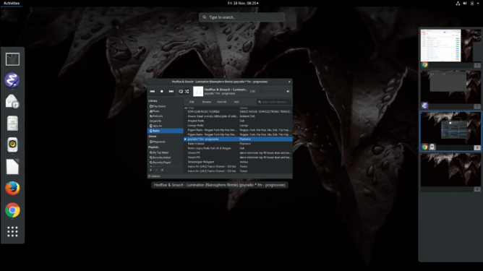Click View All in Rhythmbox toolbar
The width and height of the screenshot is (483, 271).
221,102
